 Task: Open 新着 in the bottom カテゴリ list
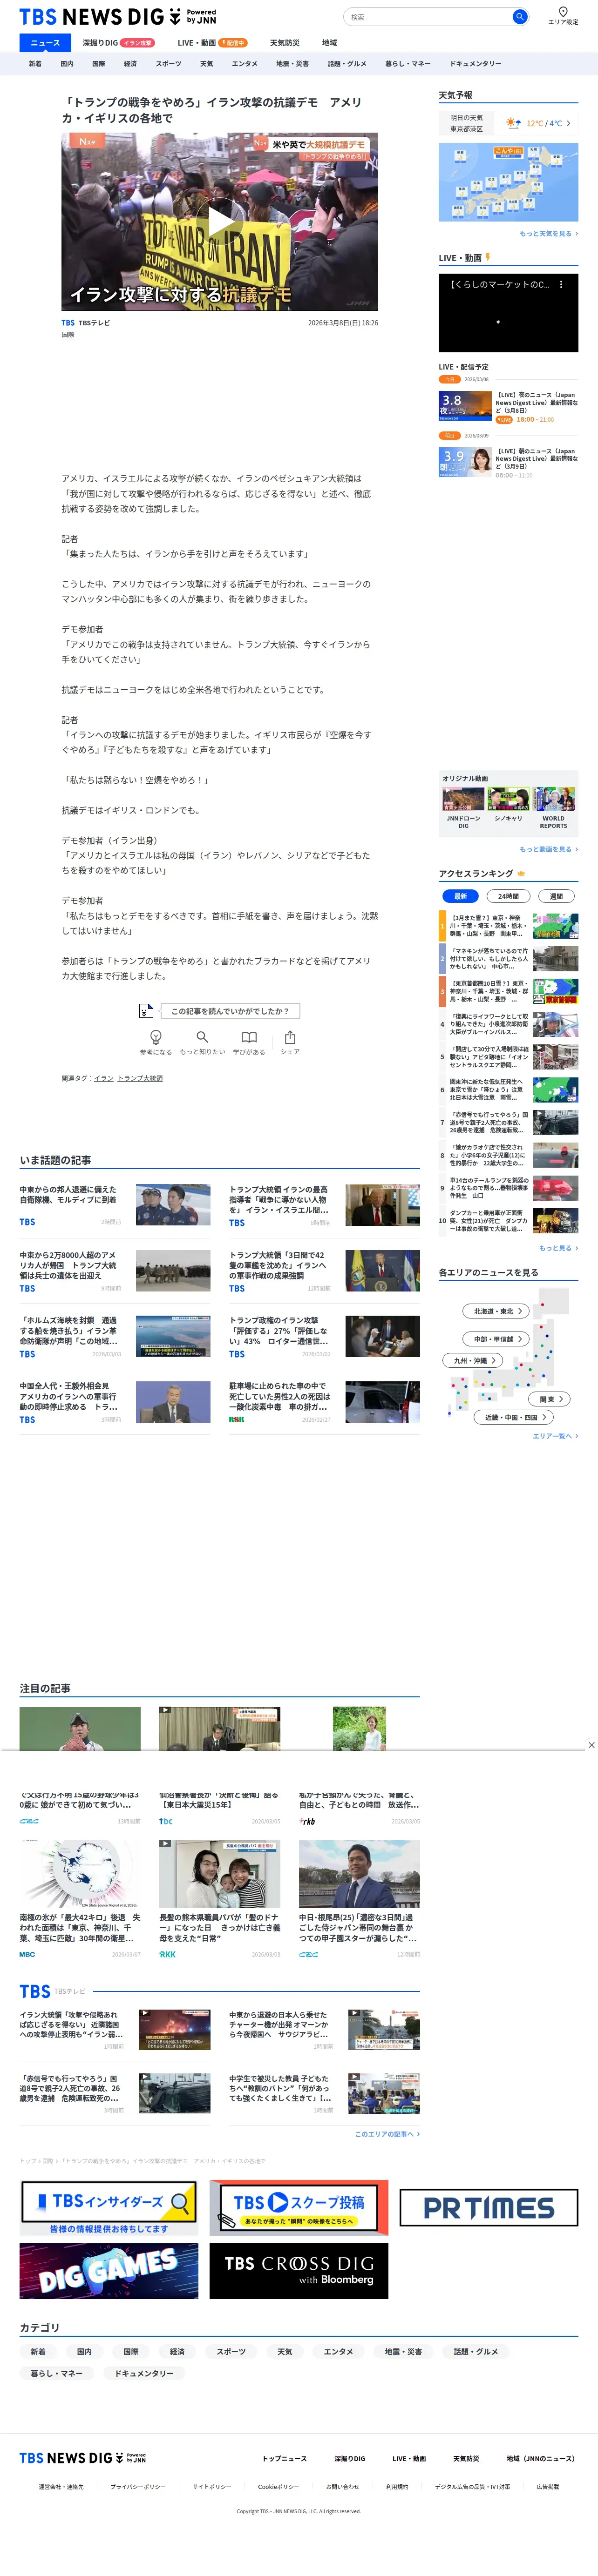(x=38, y=2351)
